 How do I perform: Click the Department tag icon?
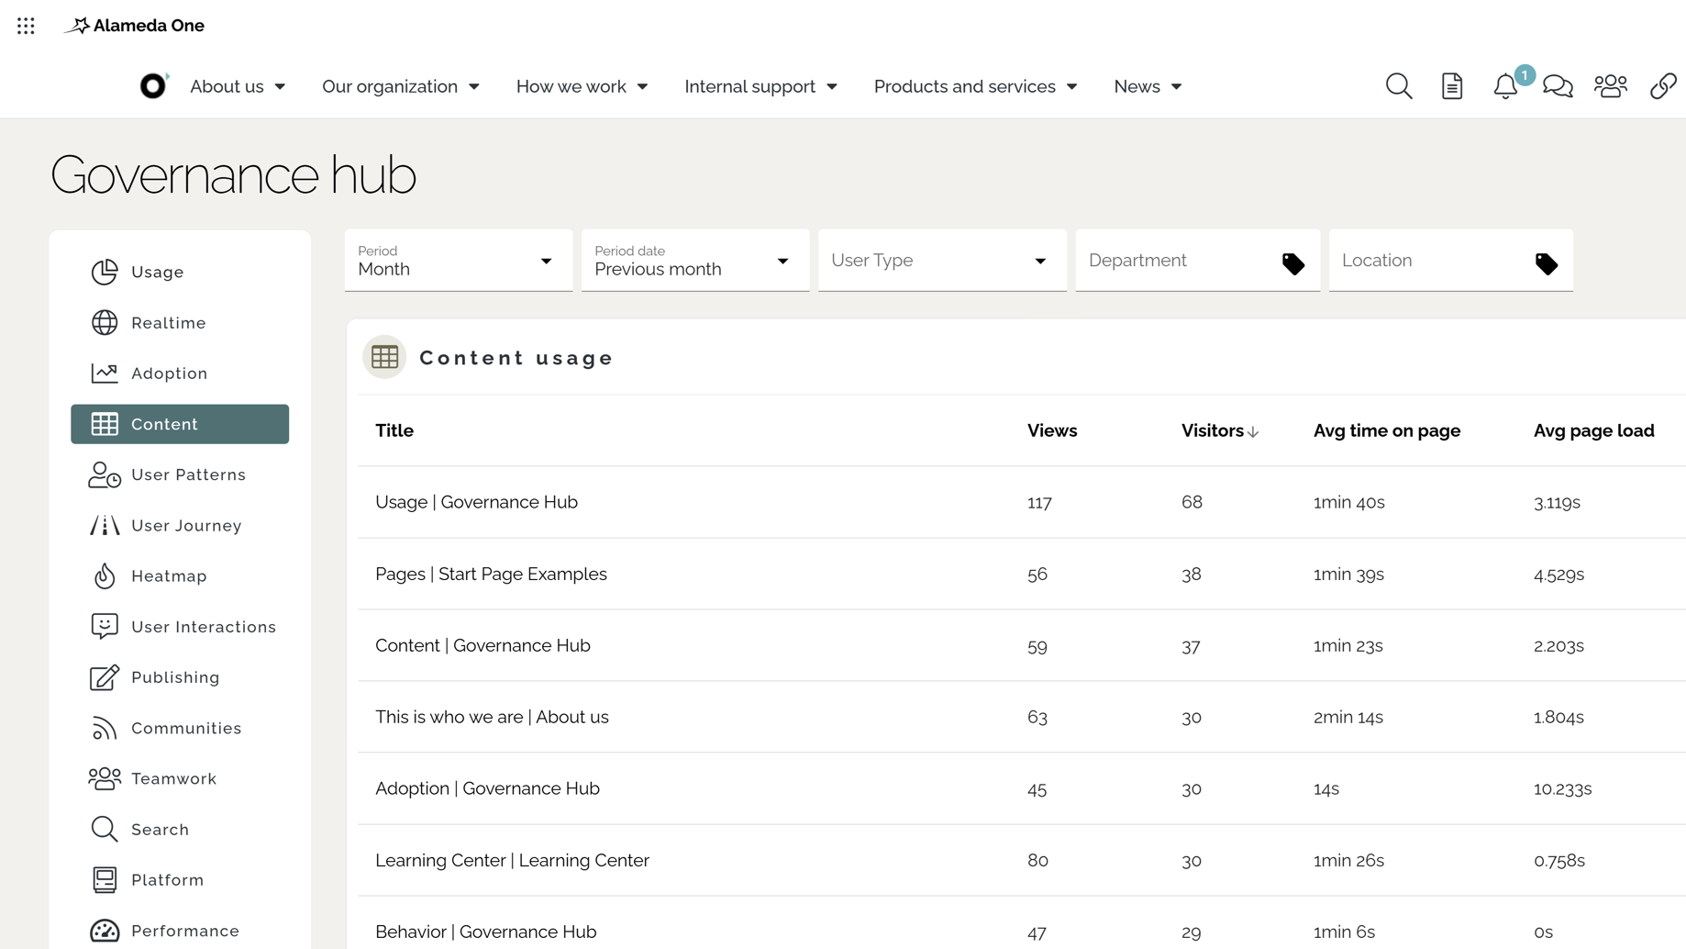[x=1293, y=264]
